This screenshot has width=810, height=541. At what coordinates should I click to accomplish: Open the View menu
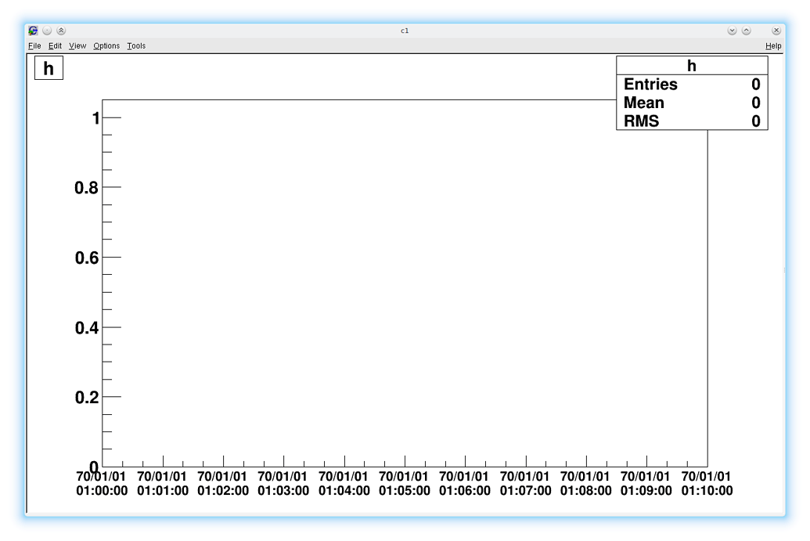[x=77, y=46]
